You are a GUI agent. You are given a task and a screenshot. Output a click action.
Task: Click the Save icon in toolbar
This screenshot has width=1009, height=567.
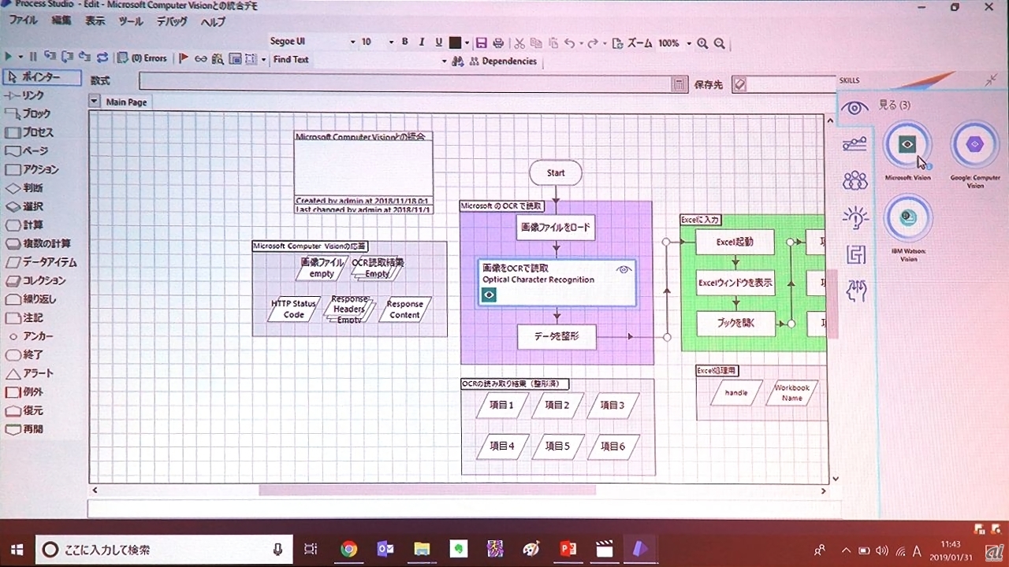point(482,43)
